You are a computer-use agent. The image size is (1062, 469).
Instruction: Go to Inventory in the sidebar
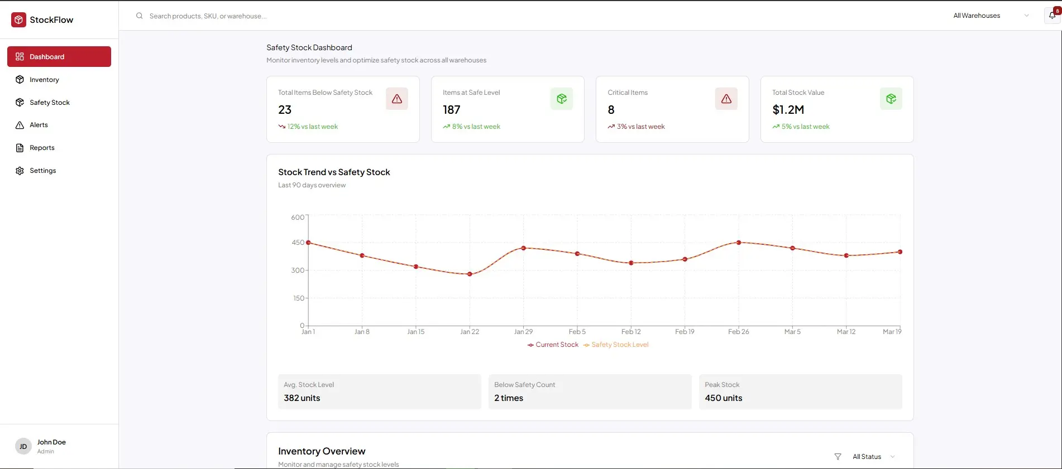pyautogui.click(x=44, y=80)
